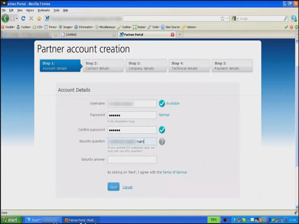299x224 pixels.
Task: Click the Password input field
Action: tap(132, 115)
